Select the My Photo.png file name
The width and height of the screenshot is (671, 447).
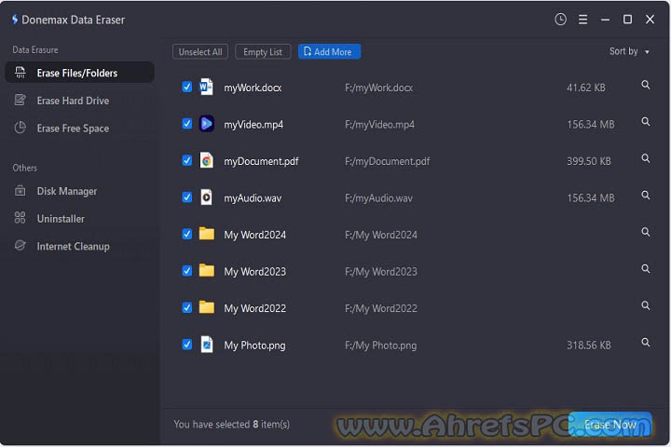tap(254, 345)
